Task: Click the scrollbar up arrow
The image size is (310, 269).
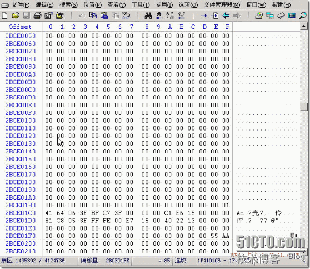Action: pos(303,26)
